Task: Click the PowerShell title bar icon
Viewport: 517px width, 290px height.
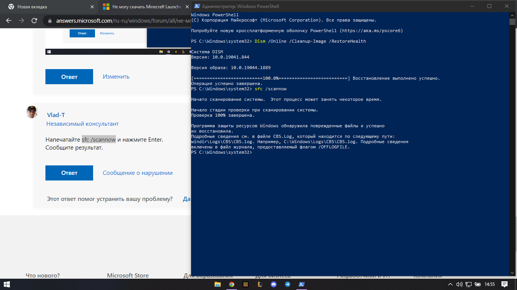Action: point(197,6)
